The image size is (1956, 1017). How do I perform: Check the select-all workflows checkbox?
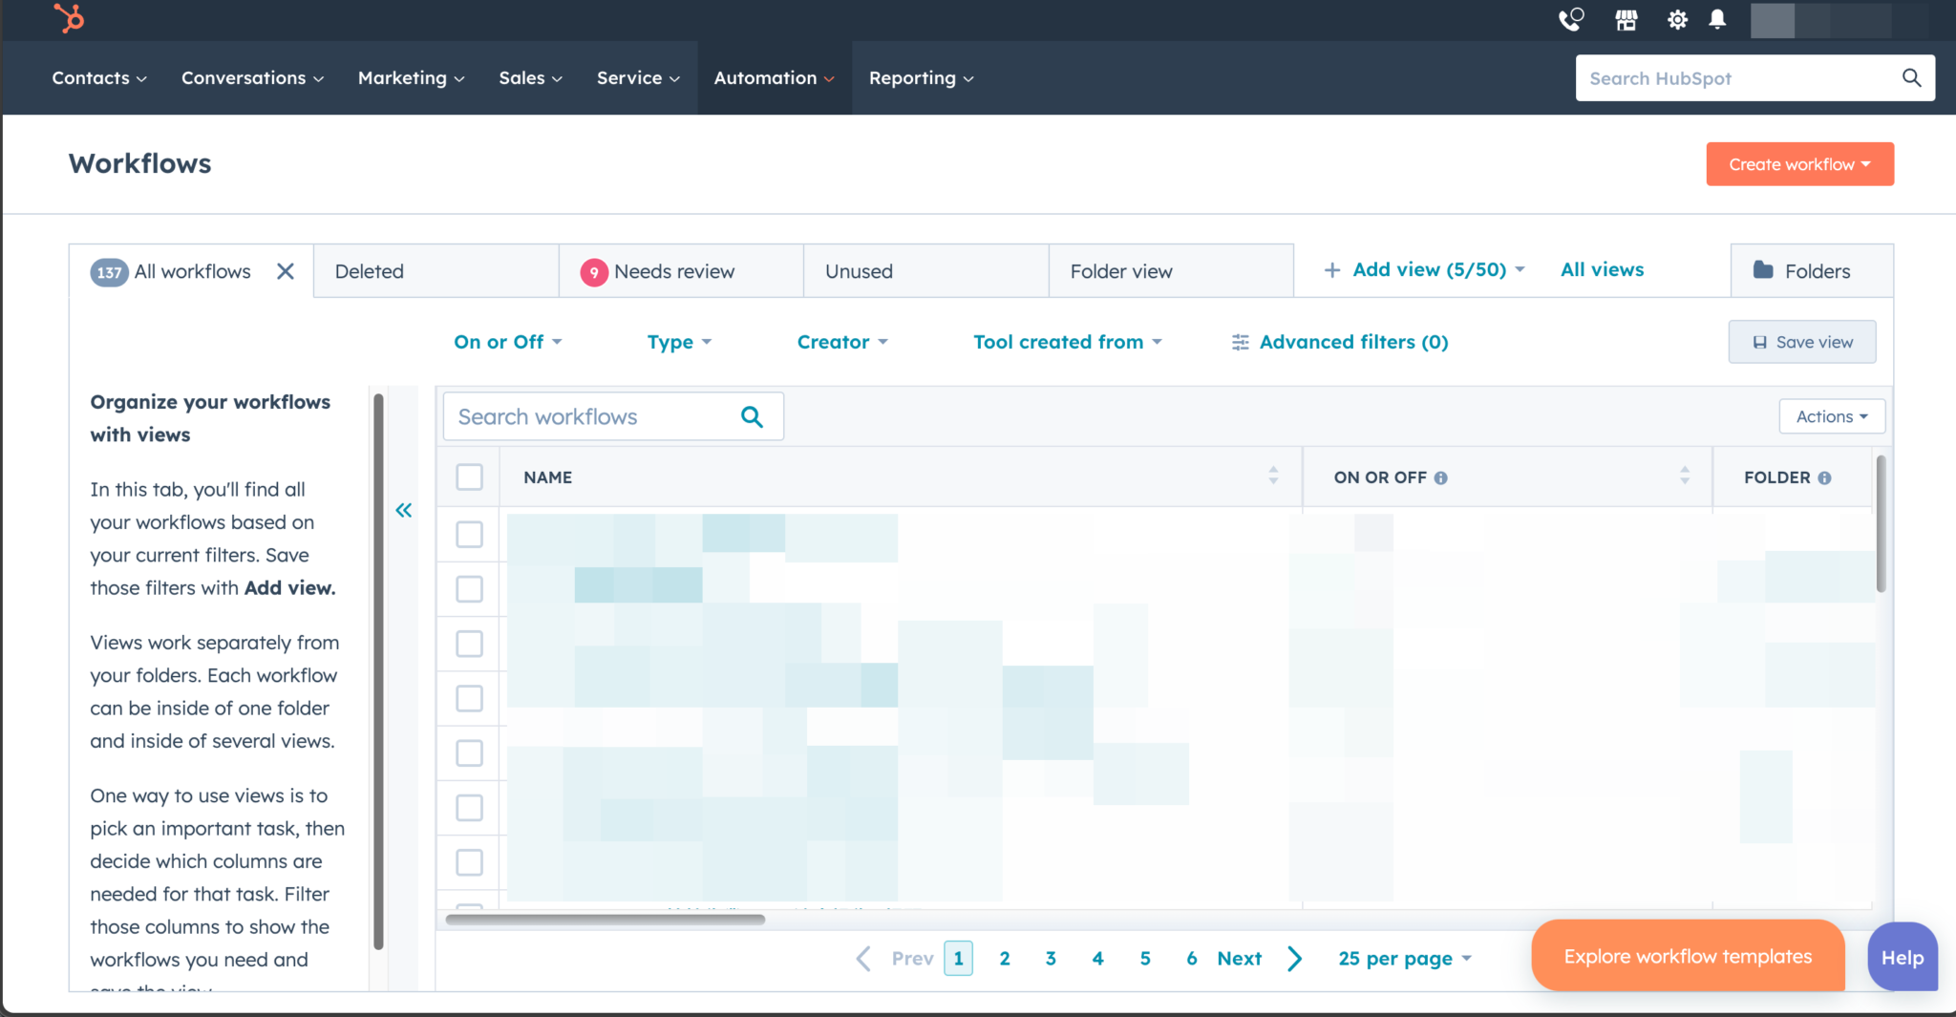coord(469,477)
